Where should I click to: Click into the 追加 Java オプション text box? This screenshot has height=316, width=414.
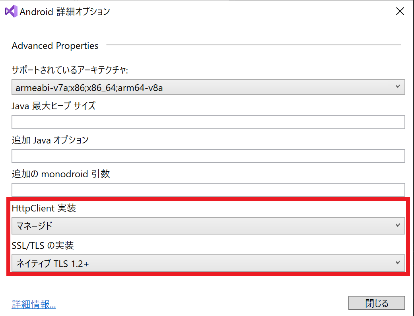(x=208, y=156)
